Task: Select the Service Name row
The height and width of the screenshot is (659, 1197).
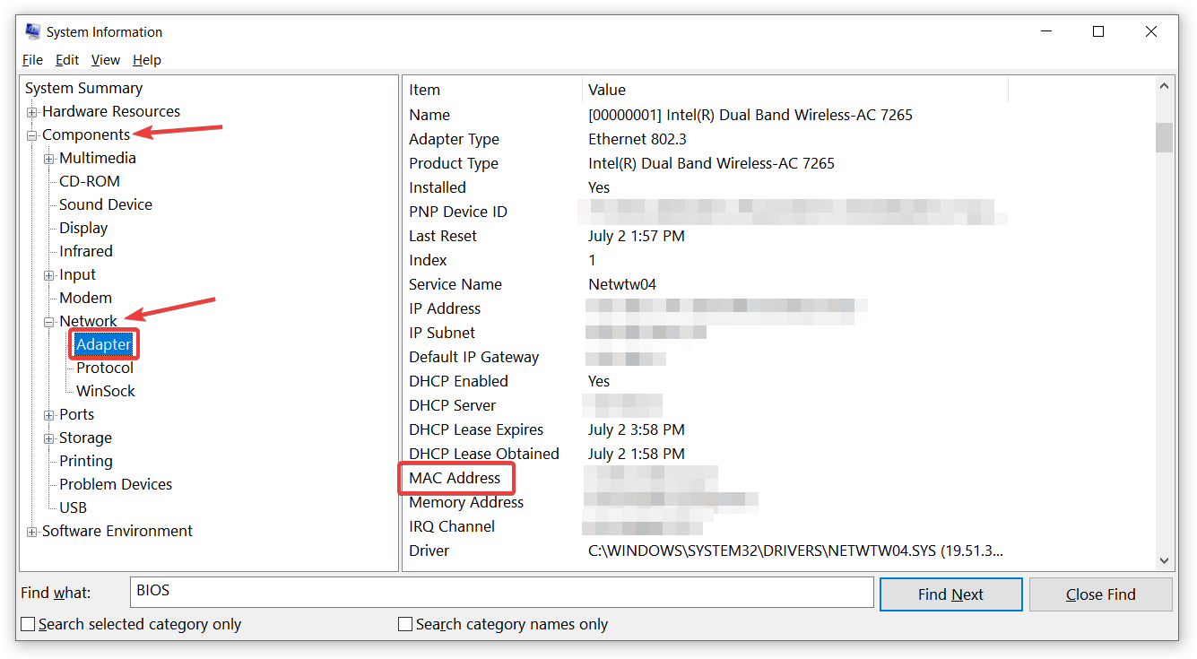Action: 778,284
